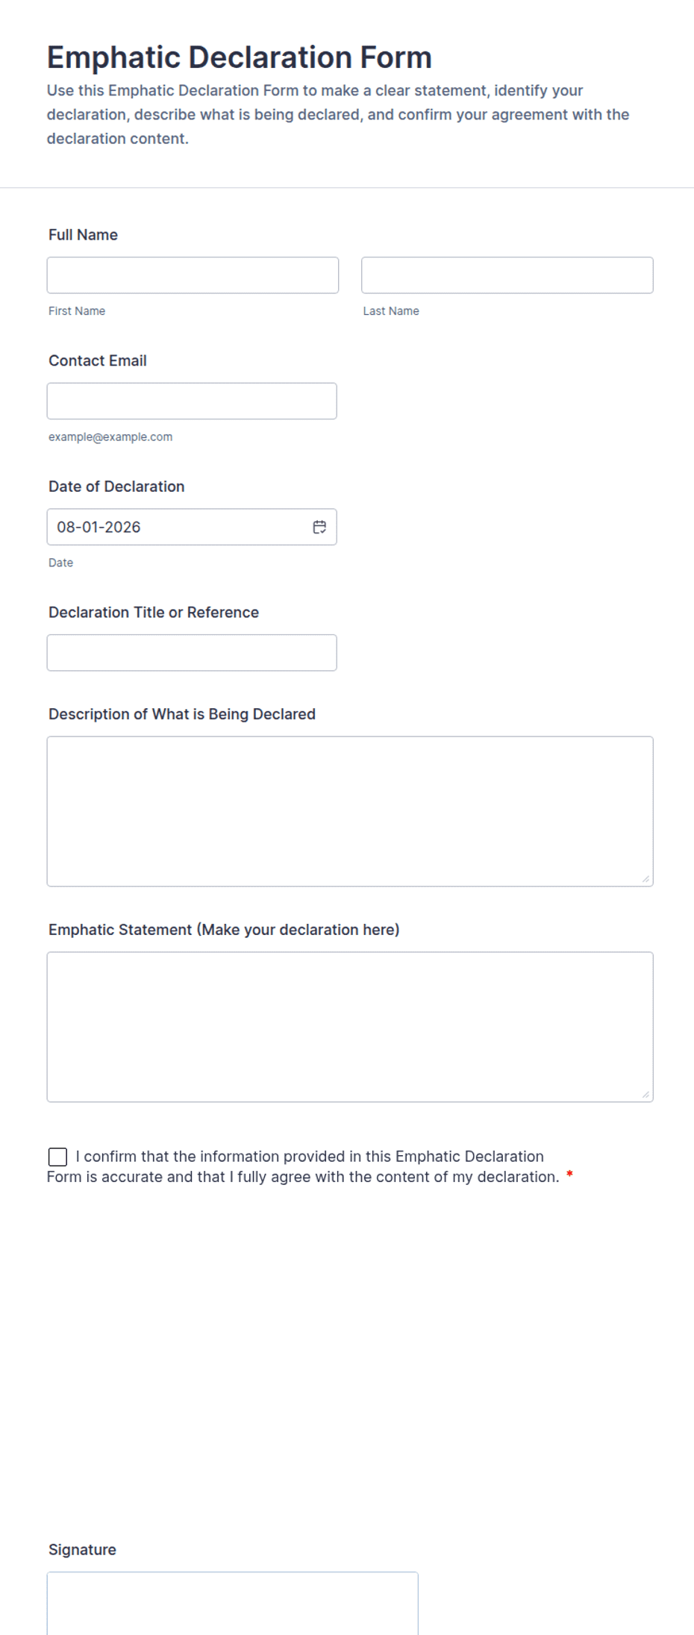Open the date picker calendar icon
This screenshot has height=1635, width=694.
[x=319, y=527]
